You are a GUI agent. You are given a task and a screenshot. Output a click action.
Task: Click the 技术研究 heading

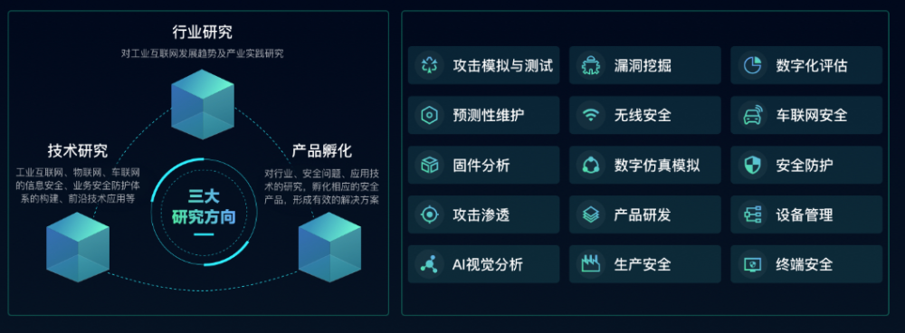pyautogui.click(x=77, y=152)
